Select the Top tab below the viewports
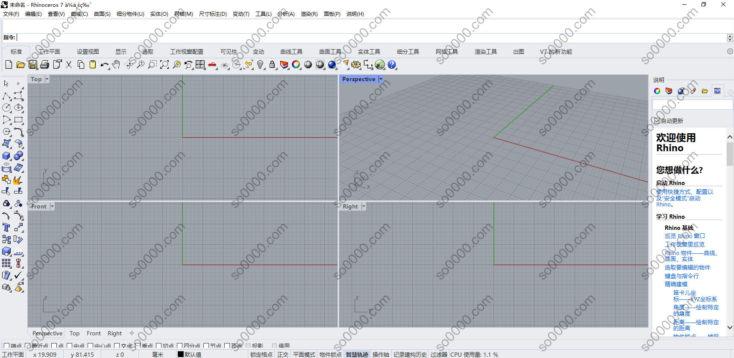The image size is (734, 358). [x=74, y=333]
